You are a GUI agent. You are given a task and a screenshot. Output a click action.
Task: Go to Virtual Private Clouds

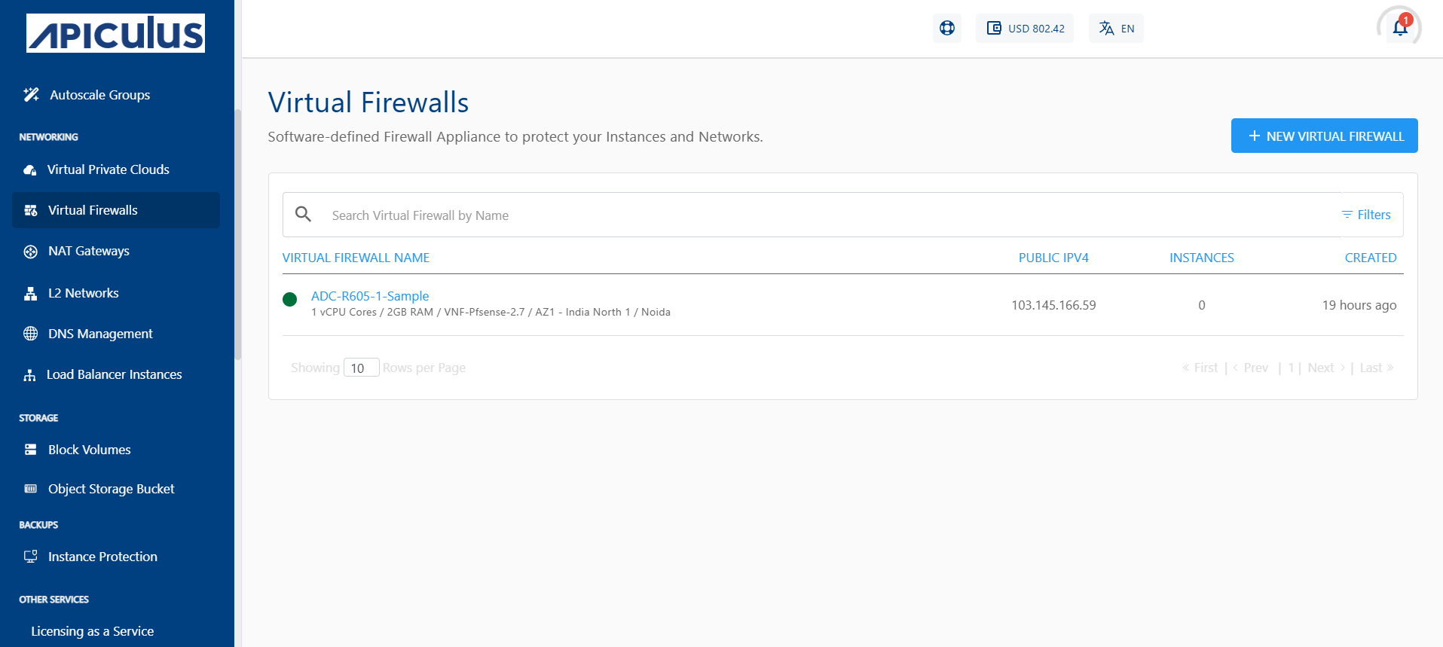coord(109,169)
